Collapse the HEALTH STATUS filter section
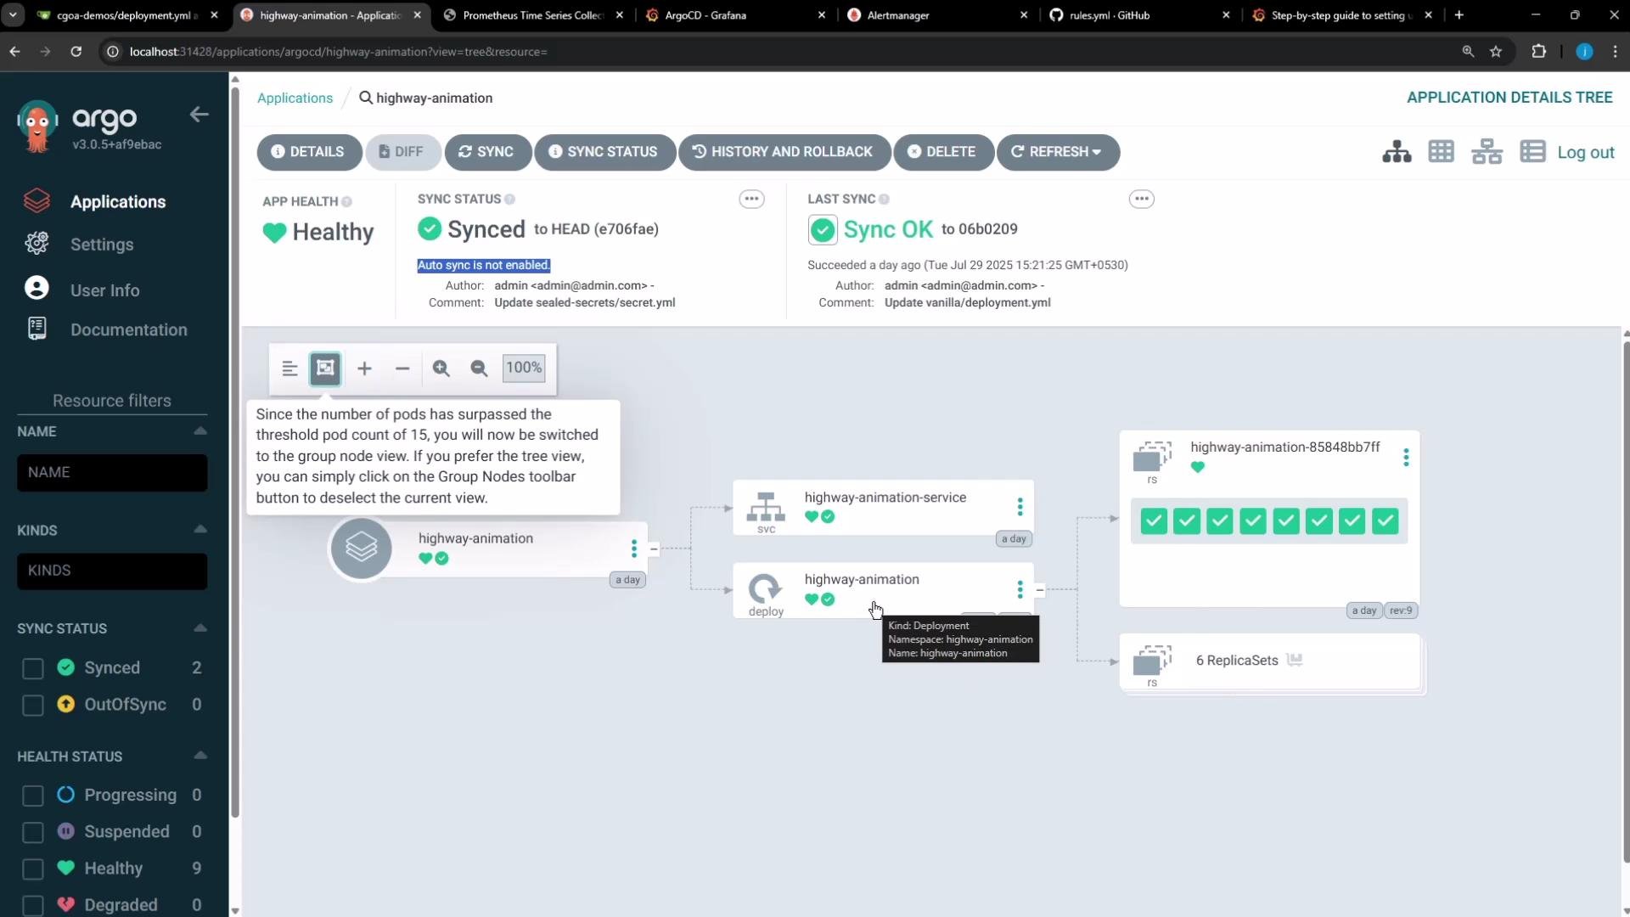Viewport: 1630px width, 917px height. tap(200, 756)
